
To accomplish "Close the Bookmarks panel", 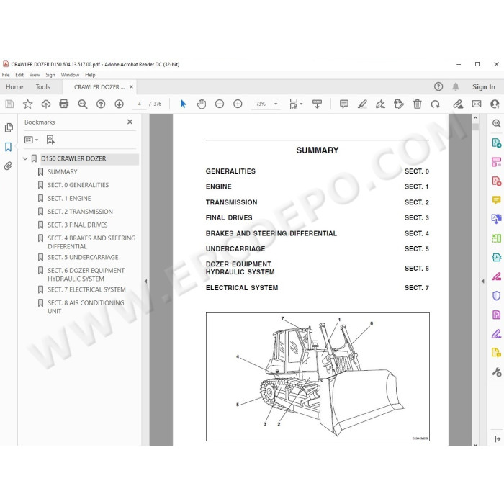I will coord(130,122).
